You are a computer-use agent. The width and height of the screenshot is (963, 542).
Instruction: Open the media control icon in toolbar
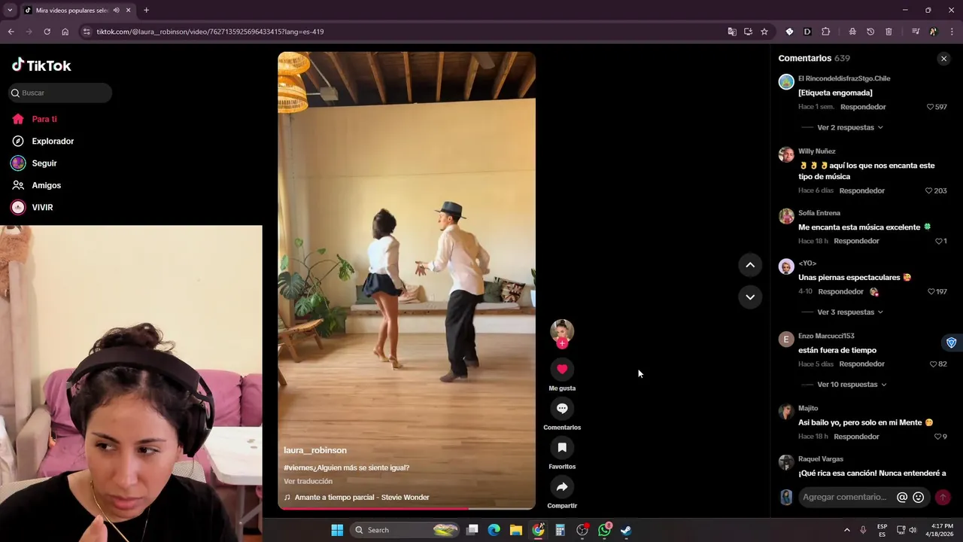tap(915, 32)
